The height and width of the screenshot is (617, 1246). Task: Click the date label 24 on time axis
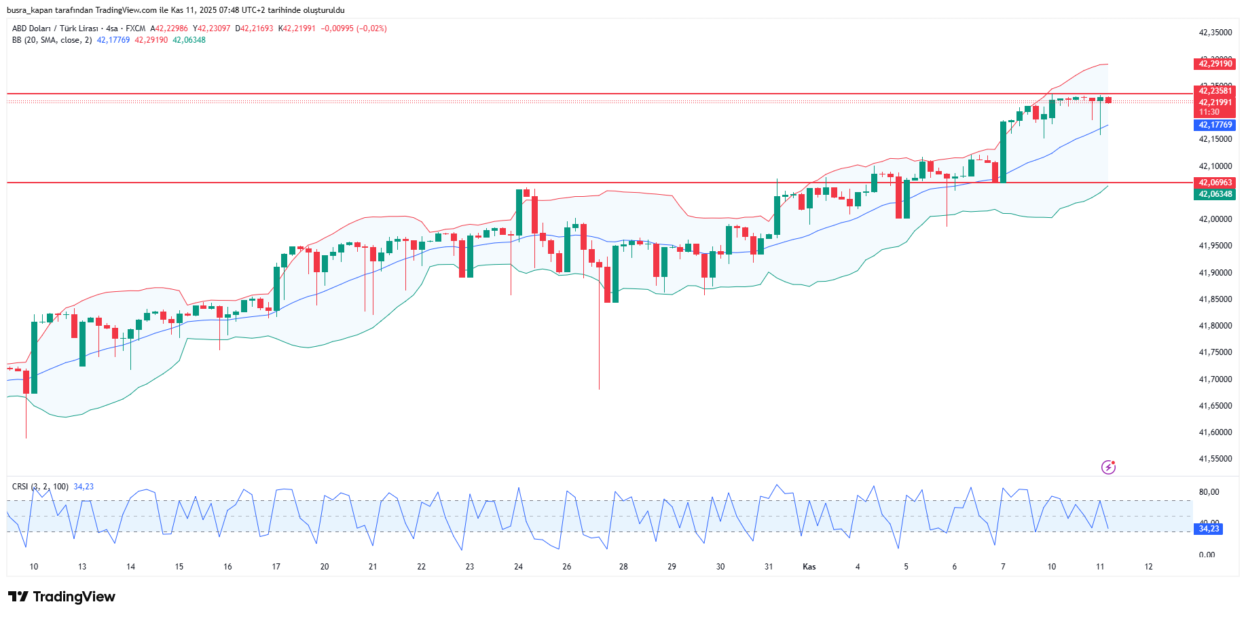coord(518,567)
